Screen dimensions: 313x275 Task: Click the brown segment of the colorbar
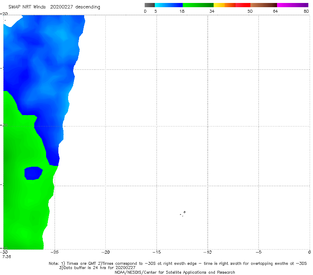(x=264, y=5)
